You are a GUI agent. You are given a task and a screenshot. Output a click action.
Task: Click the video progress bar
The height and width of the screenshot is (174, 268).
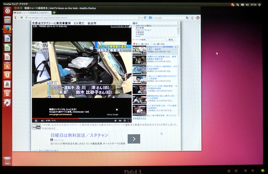(x=82, y=118)
